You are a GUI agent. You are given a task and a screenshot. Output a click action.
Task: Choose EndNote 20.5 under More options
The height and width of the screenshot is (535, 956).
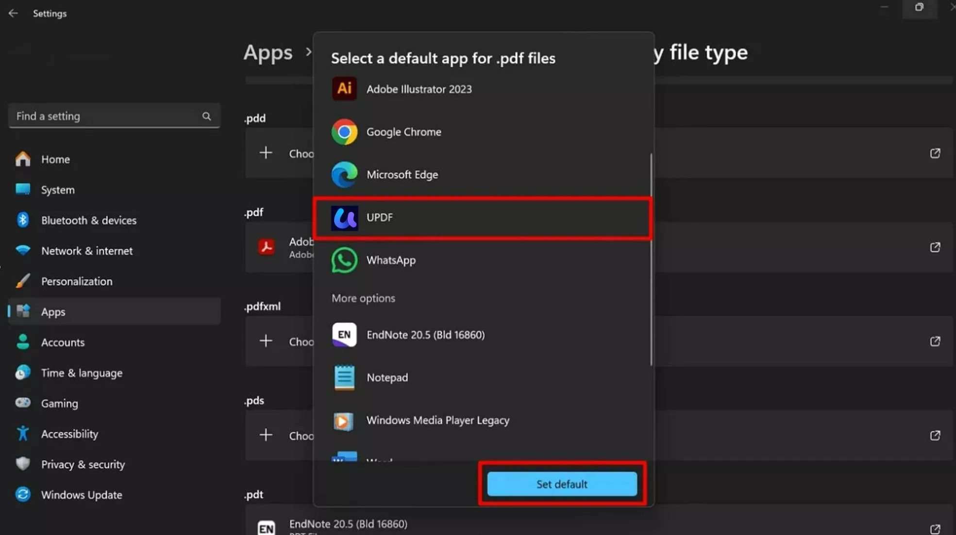pos(425,335)
